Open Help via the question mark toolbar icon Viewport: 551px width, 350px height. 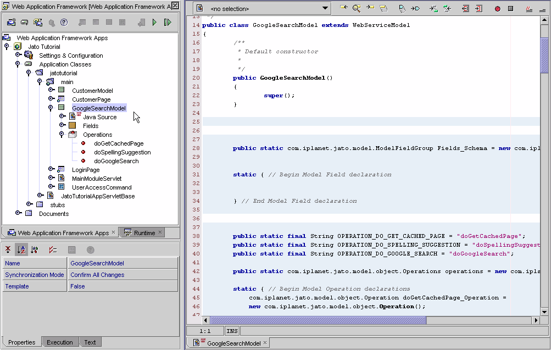coord(65,23)
